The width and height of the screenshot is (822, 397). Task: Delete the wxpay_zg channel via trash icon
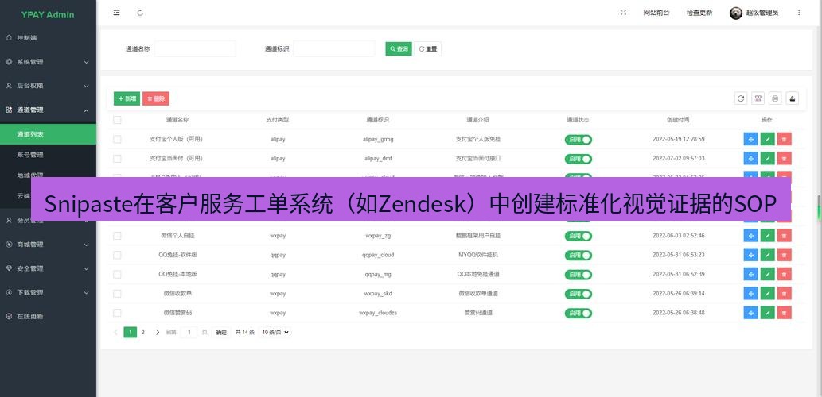click(x=785, y=236)
